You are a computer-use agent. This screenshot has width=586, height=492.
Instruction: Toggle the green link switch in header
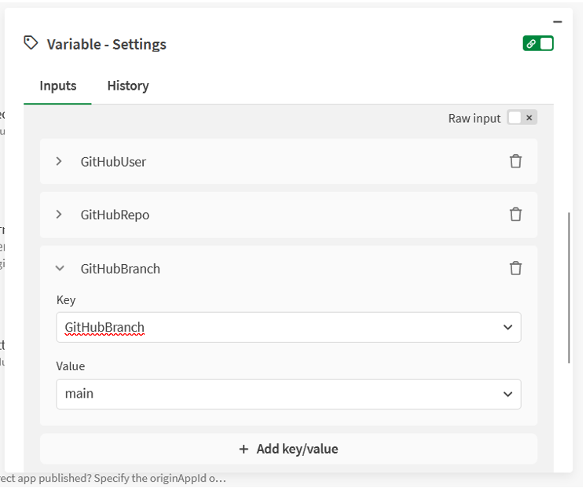coord(538,44)
